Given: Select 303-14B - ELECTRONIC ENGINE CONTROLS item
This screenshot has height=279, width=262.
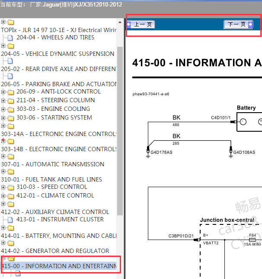Looking at the screenshot, I should [x=58, y=149].
